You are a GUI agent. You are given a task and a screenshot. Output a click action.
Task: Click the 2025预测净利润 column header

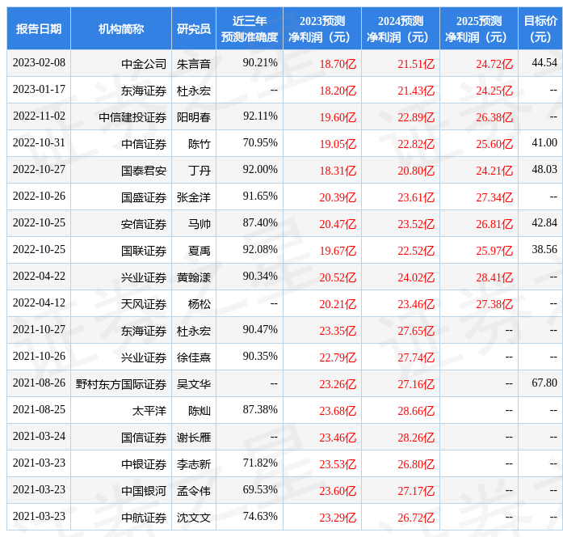(x=479, y=29)
